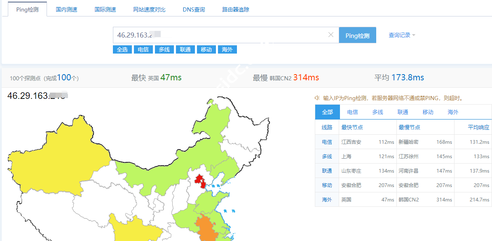The height and width of the screenshot is (241, 492).
Task: Click the X to clear the IP input
Action: coord(331,35)
